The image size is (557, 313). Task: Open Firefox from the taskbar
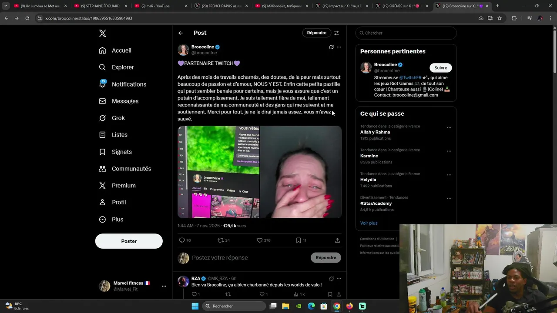pos(349,306)
